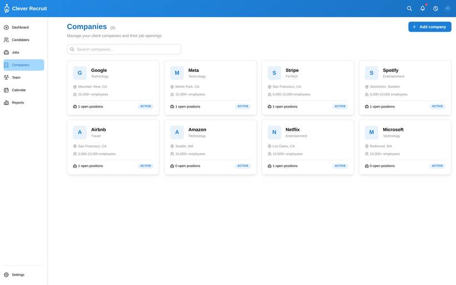Click the Companies page heading
The width and height of the screenshot is (456, 285).
point(87,27)
